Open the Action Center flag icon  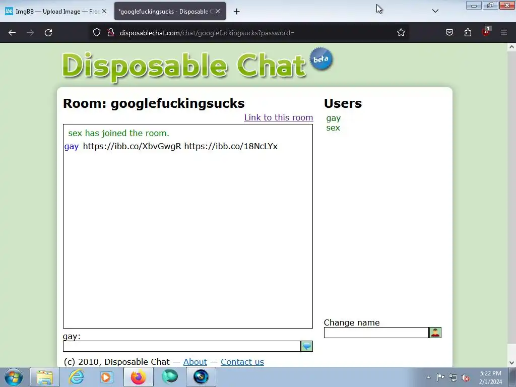440,377
